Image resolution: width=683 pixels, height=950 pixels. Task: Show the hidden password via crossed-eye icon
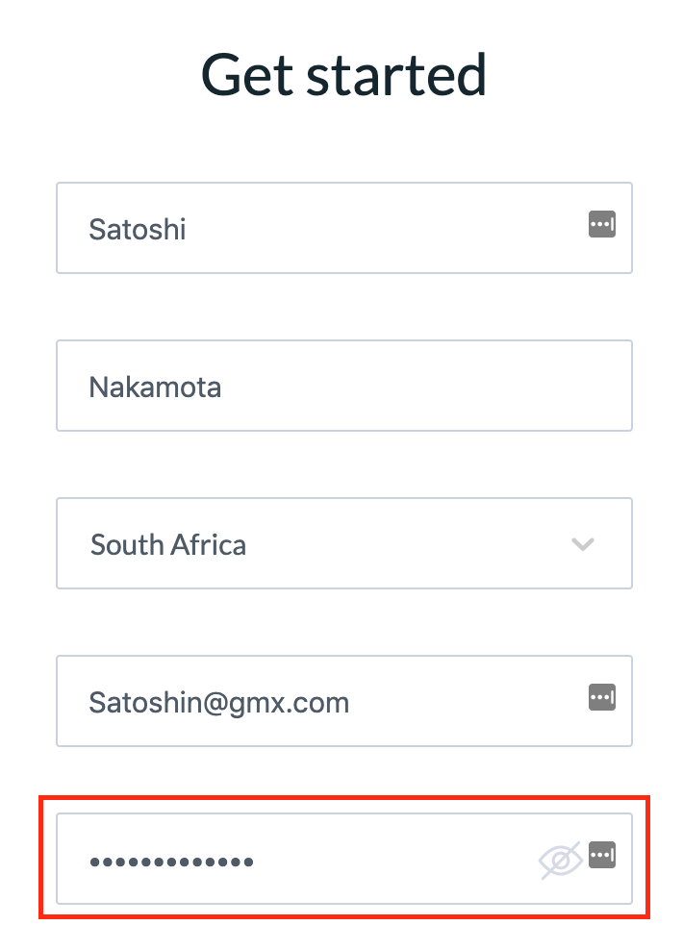coord(561,860)
